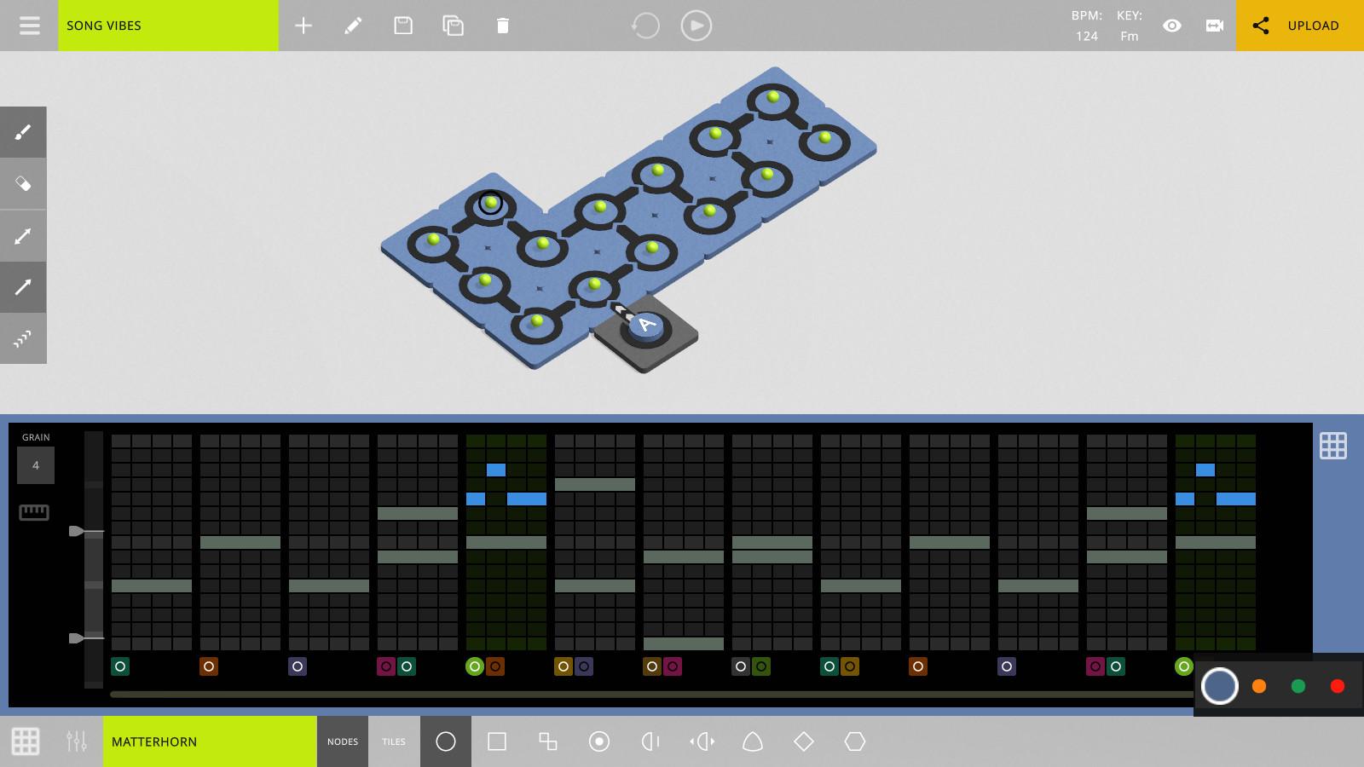Toggle the eye visibility icon near UPLOAD
1364x767 pixels.
[x=1172, y=26]
